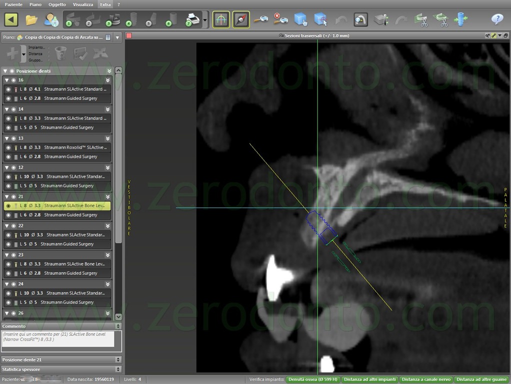
Task: Open the Piano plan dropdown arrow
Action: pyautogui.click(x=117, y=37)
